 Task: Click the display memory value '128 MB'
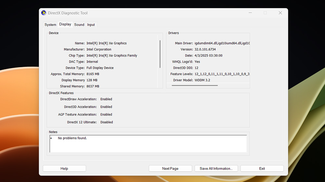click(92, 80)
